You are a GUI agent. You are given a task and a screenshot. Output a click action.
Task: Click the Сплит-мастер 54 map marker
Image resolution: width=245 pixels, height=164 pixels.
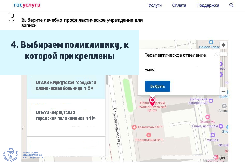click(x=221, y=126)
